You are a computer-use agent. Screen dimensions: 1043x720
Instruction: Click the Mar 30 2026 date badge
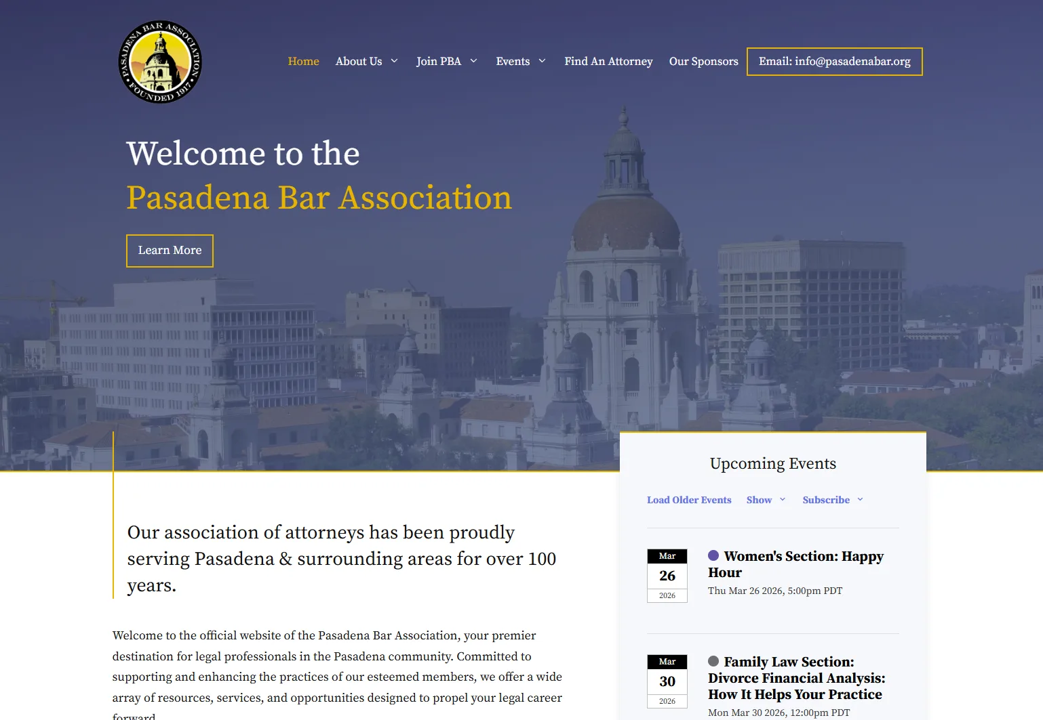tap(667, 681)
